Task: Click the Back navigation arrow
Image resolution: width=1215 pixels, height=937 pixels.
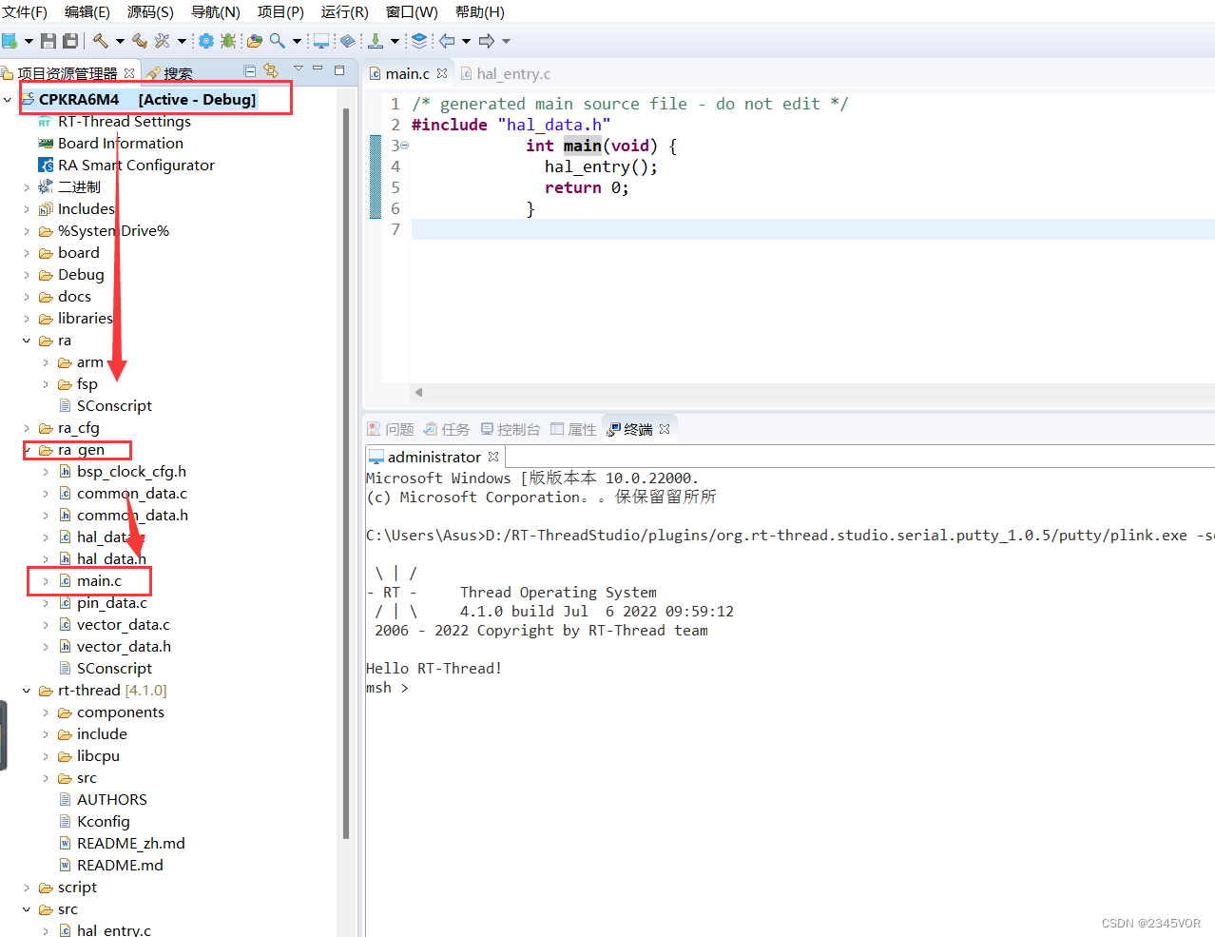Action: 447,41
